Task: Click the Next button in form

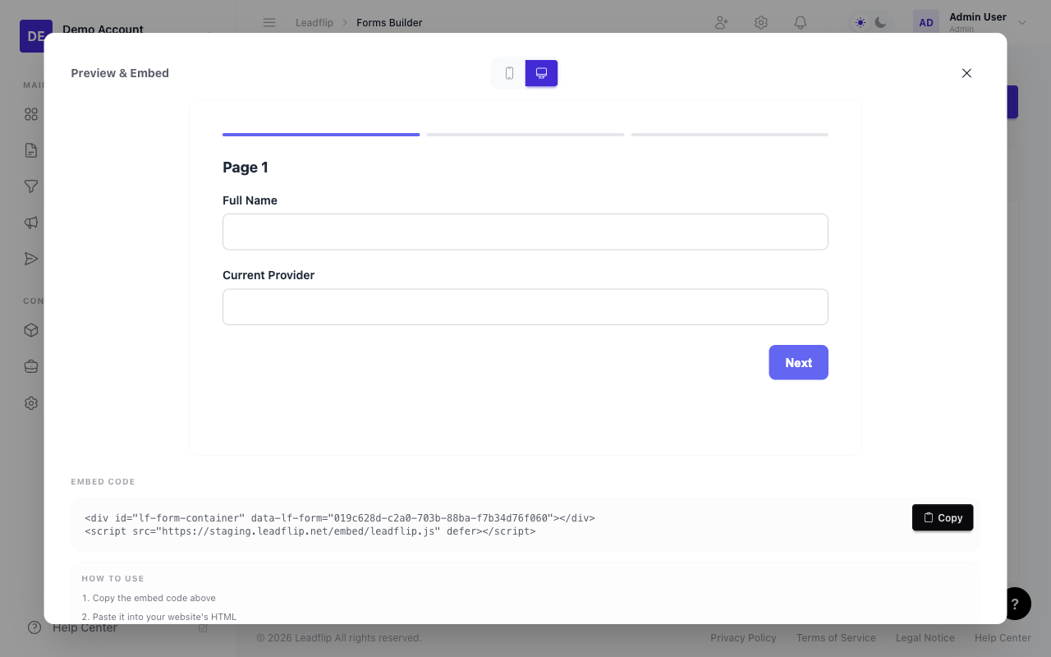Action: pyautogui.click(x=798, y=362)
